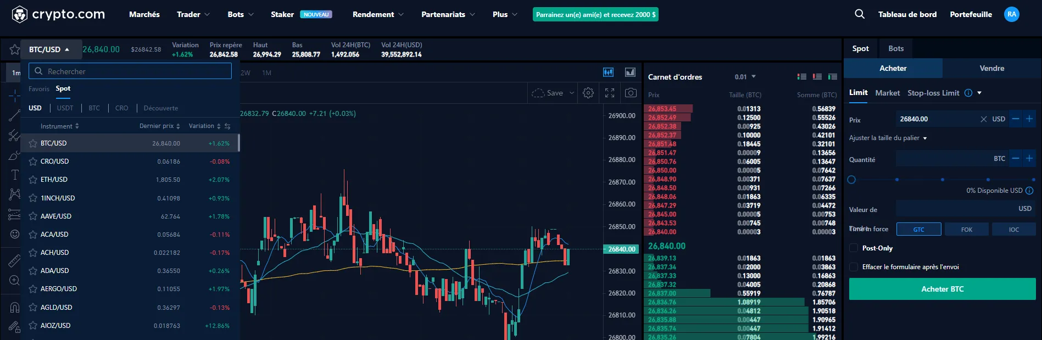Star the AAVE/USD instrument
This screenshot has width=1042, height=340.
pos(33,216)
